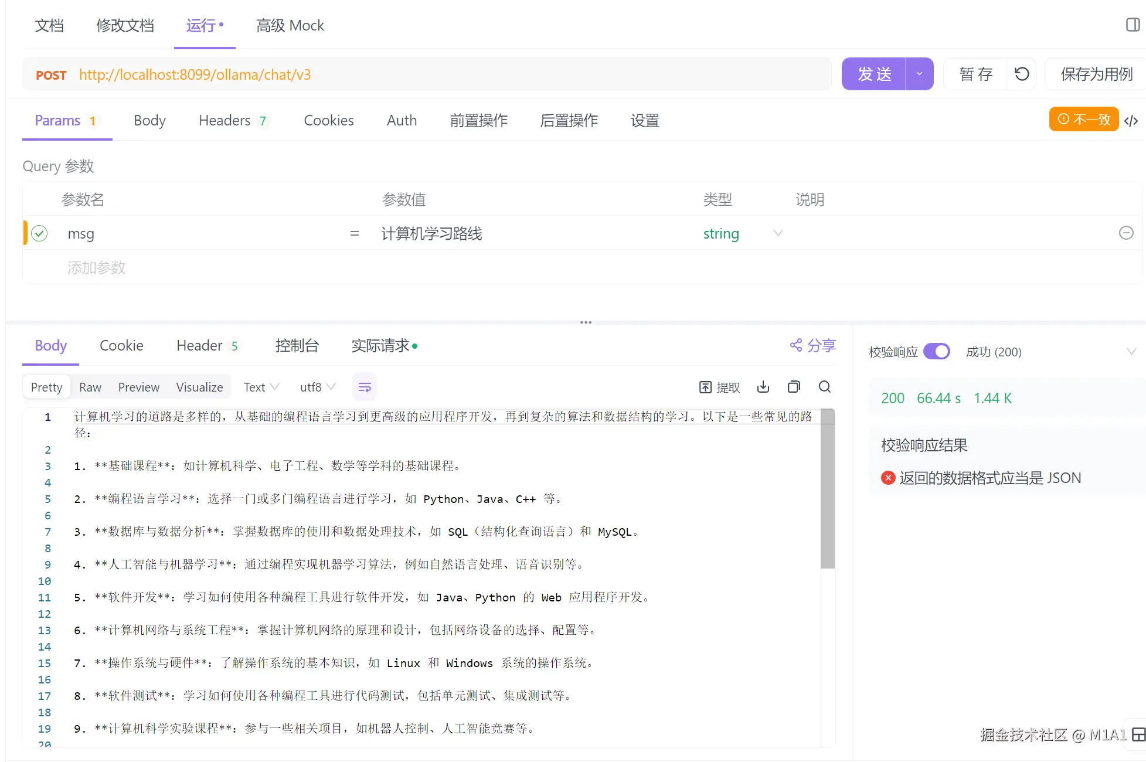Viewport: 1146px width, 762px height.
Task: Open the code snippet generator icon
Action: pyautogui.click(x=1131, y=121)
